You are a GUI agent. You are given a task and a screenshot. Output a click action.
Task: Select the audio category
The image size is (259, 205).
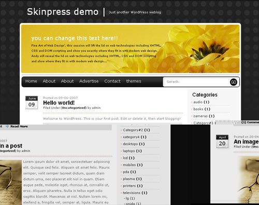[198, 102]
